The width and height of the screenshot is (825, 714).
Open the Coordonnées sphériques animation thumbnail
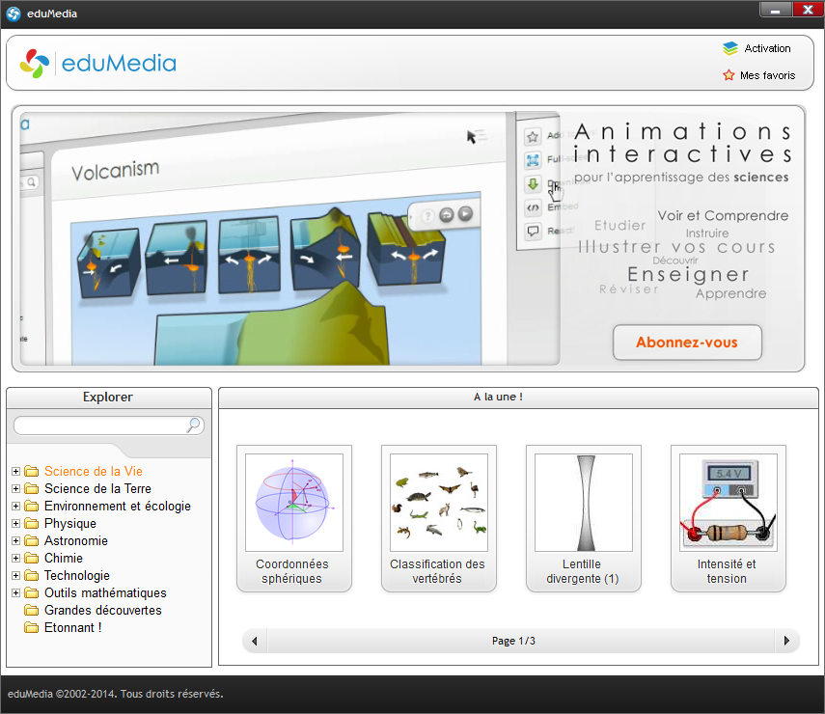(294, 518)
